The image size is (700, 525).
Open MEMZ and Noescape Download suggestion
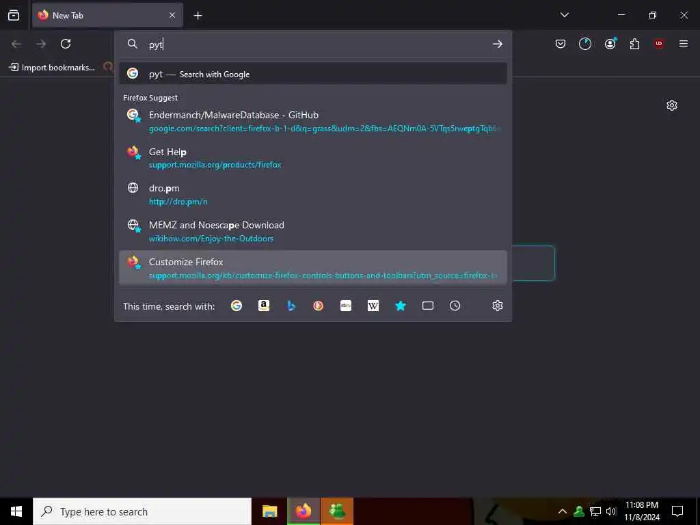pyautogui.click(x=313, y=231)
